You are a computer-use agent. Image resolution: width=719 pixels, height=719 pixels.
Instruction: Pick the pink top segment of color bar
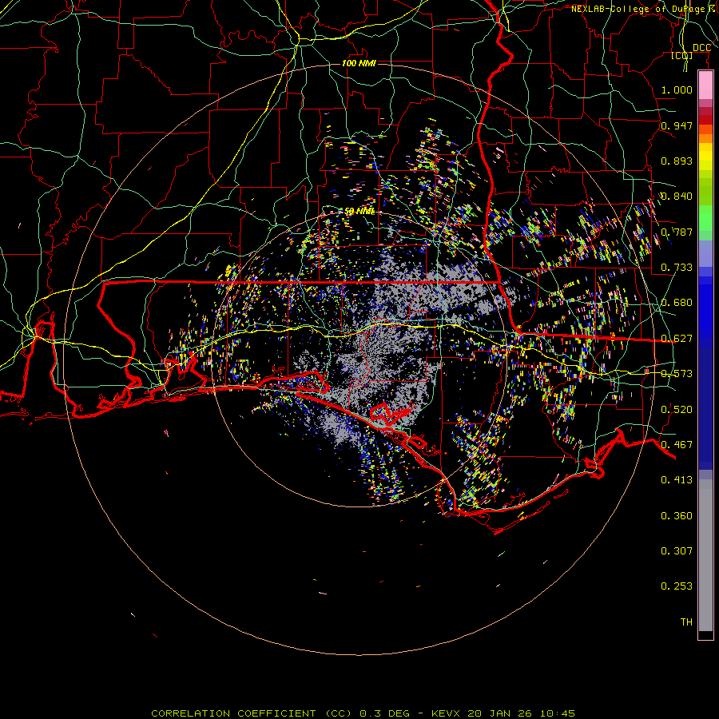coord(705,85)
